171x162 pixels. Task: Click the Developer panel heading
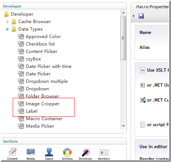12,6
